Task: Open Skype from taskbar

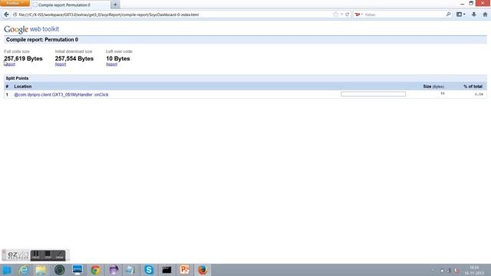Action: (x=149, y=270)
